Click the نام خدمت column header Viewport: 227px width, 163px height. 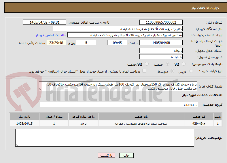pos(141,117)
